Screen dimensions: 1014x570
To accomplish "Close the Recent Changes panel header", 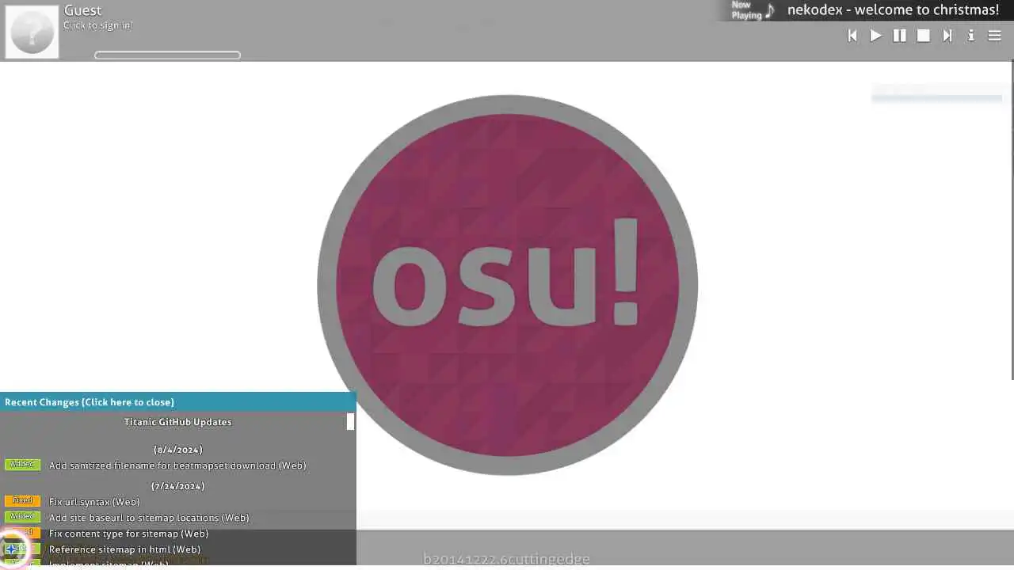I will pyautogui.click(x=178, y=402).
